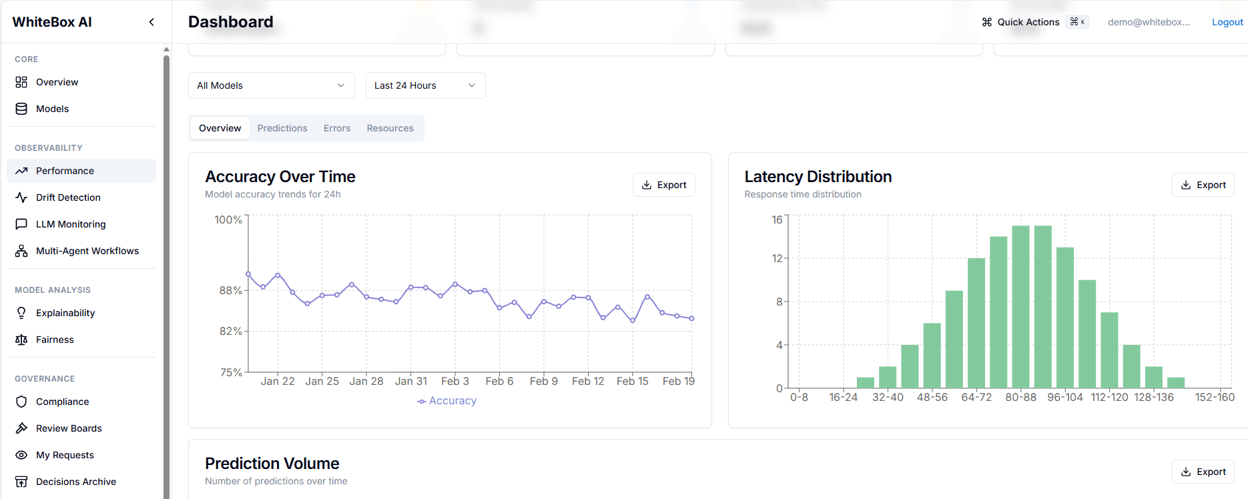Select the Fairness scales icon
1248x499 pixels.
click(x=21, y=340)
